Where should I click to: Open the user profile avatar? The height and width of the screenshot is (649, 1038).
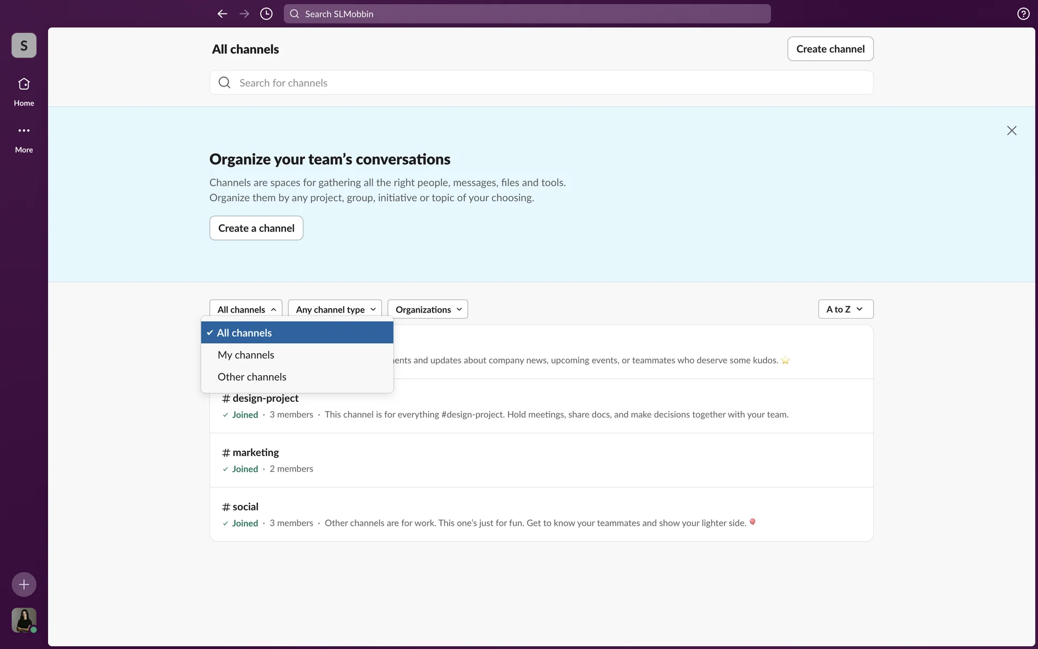point(24,620)
